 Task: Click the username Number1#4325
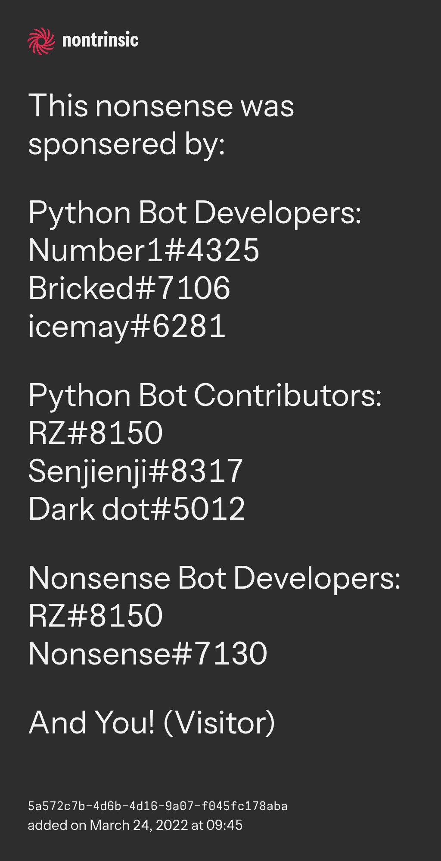point(144,251)
